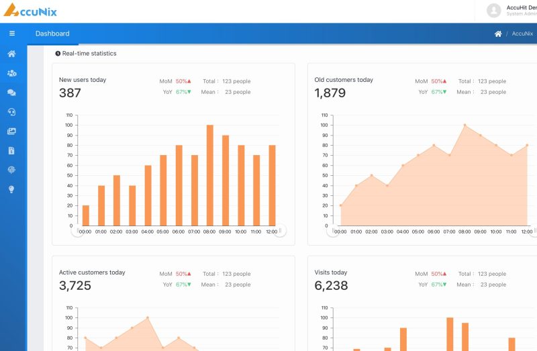537x351 pixels.
Task: Click the 08:00 peak point in Old customers chart
Action: point(465,125)
